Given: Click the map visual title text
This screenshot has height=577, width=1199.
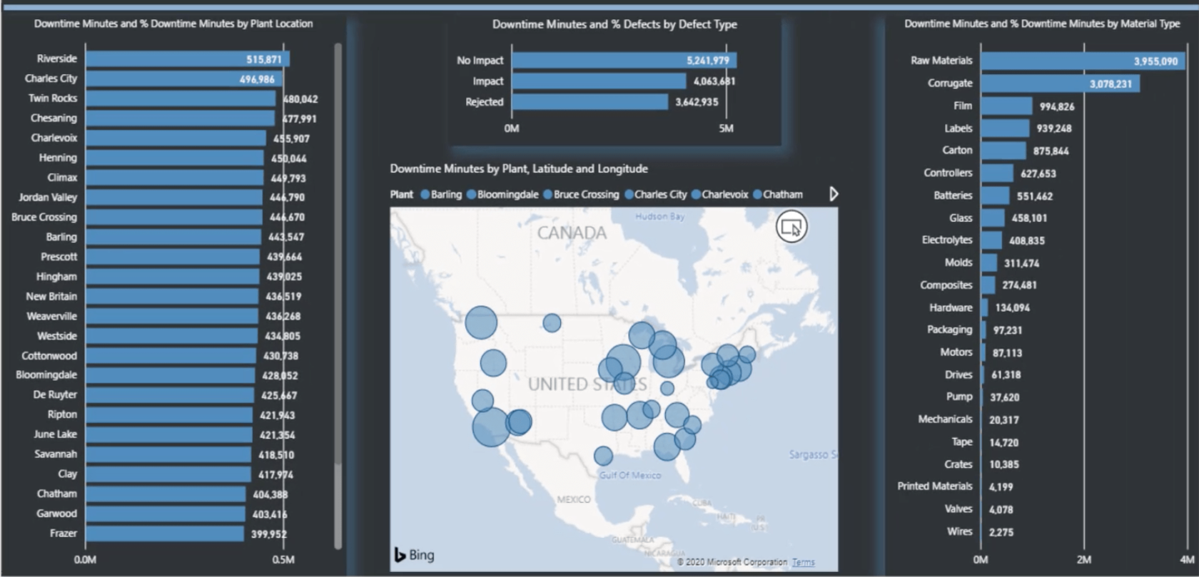Looking at the screenshot, I should (519, 169).
